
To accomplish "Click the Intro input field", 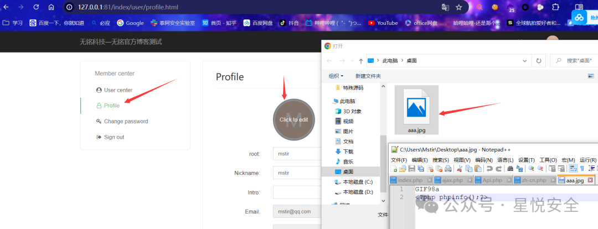I will click(297, 192).
